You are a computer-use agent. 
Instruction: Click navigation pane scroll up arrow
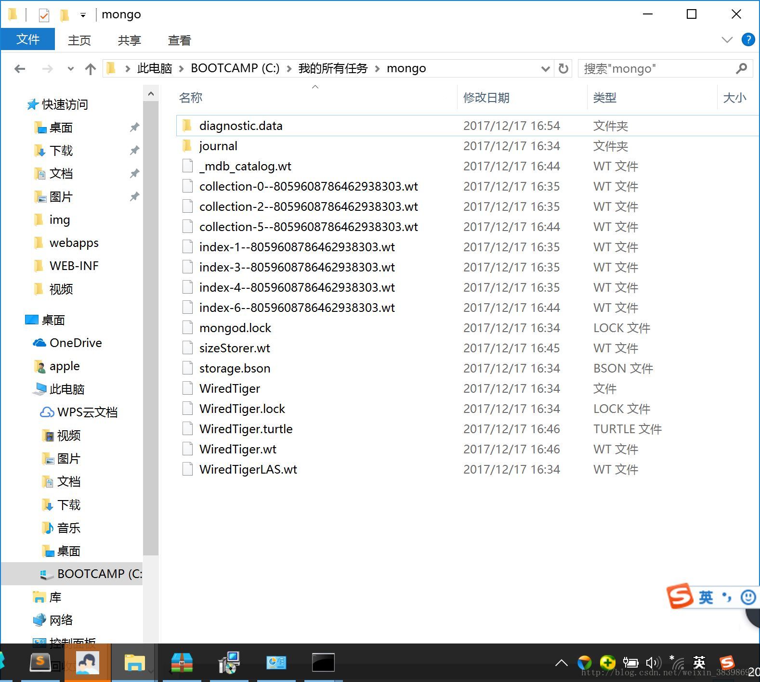coord(151,94)
